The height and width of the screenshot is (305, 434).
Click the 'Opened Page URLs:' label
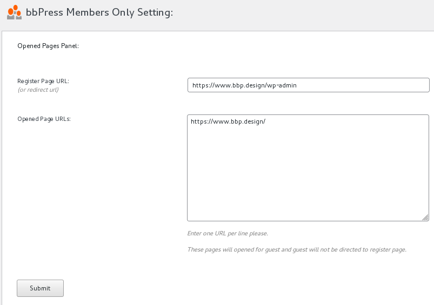[44, 119]
